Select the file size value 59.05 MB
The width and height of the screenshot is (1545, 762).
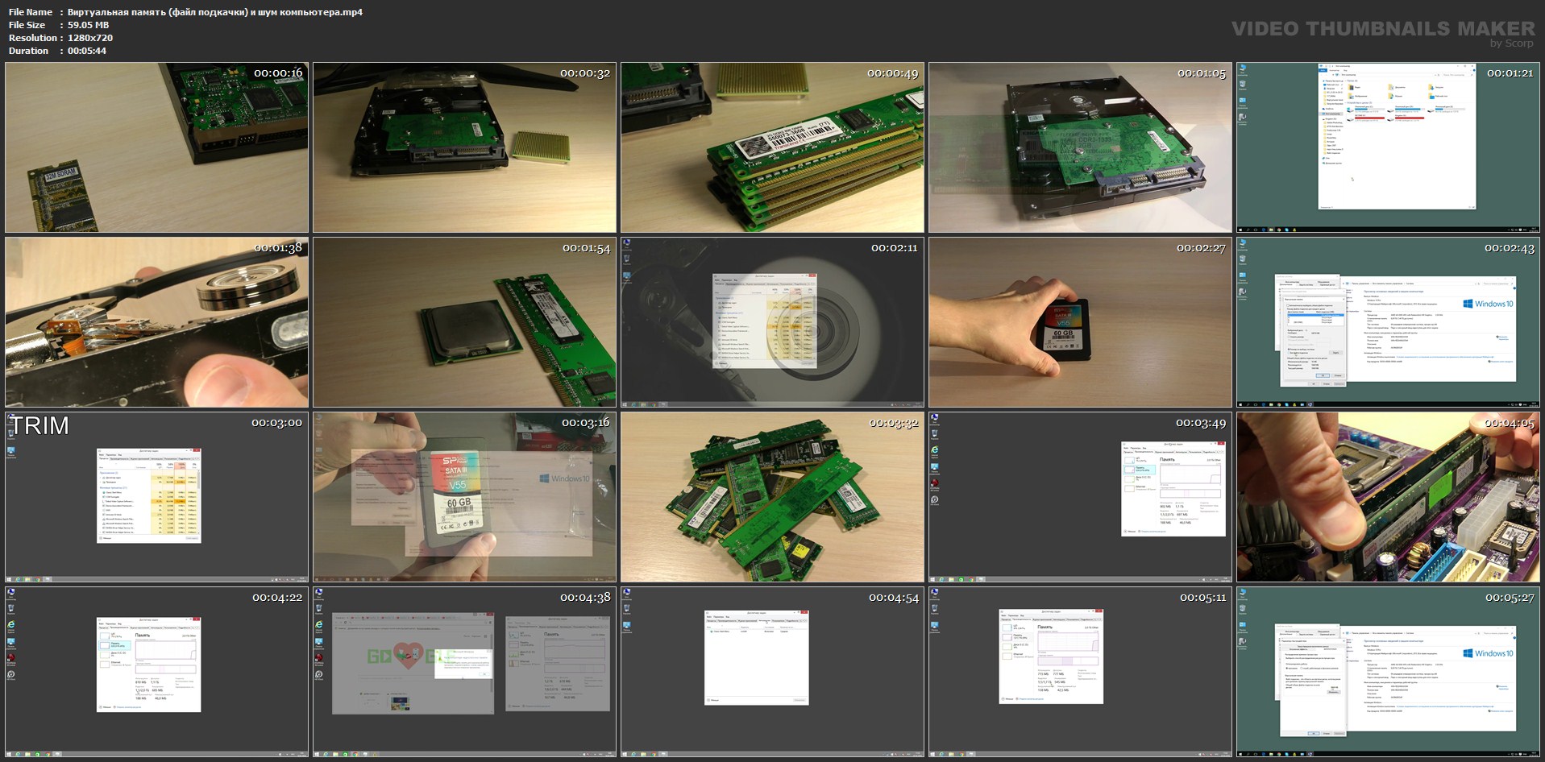tap(88, 25)
